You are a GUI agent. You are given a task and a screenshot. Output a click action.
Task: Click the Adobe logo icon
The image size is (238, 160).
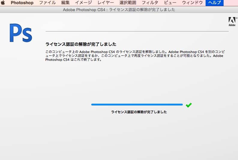(232, 22)
